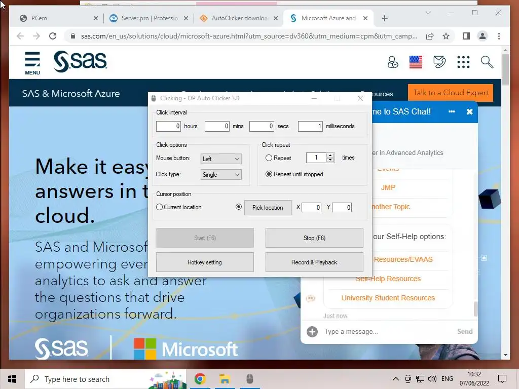
Task: Click the Chrome address bar URL
Action: click(249, 36)
